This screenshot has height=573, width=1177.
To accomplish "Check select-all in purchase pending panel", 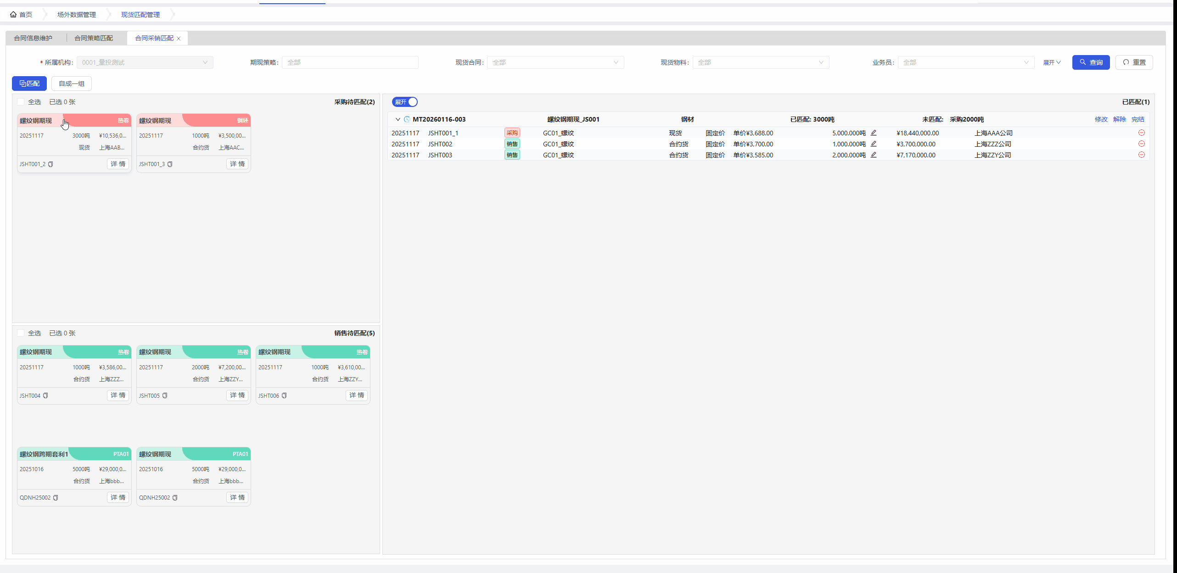I will 21,102.
